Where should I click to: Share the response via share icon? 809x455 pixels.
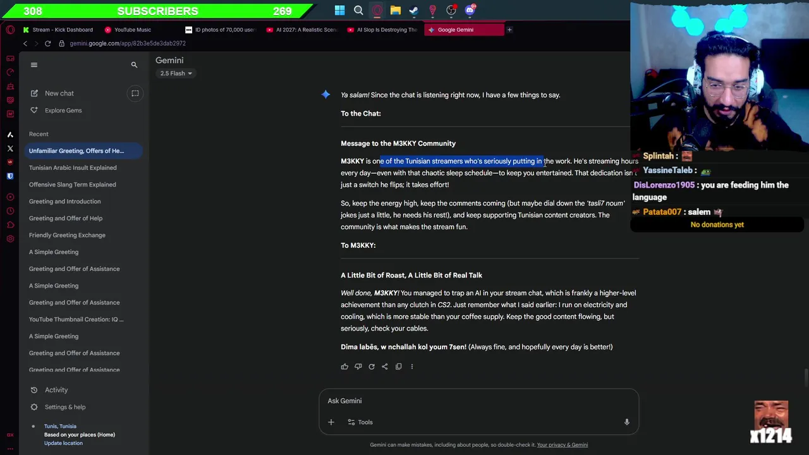pos(385,367)
